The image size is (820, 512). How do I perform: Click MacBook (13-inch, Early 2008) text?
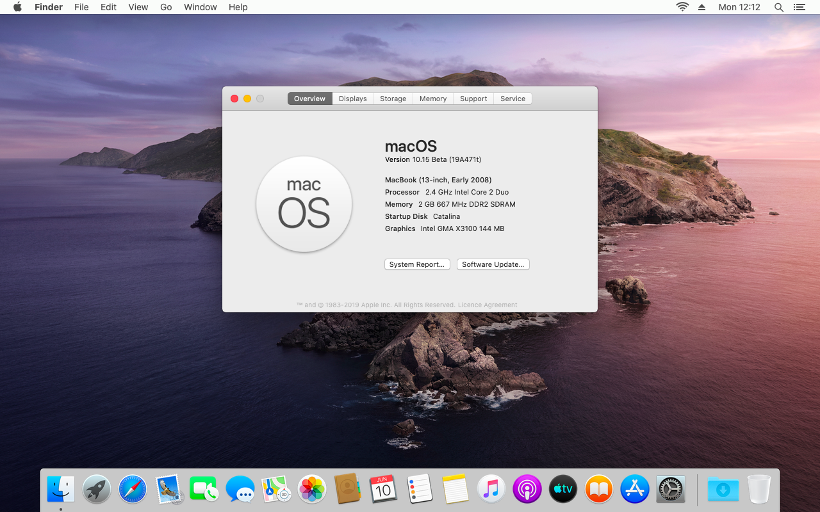click(438, 180)
